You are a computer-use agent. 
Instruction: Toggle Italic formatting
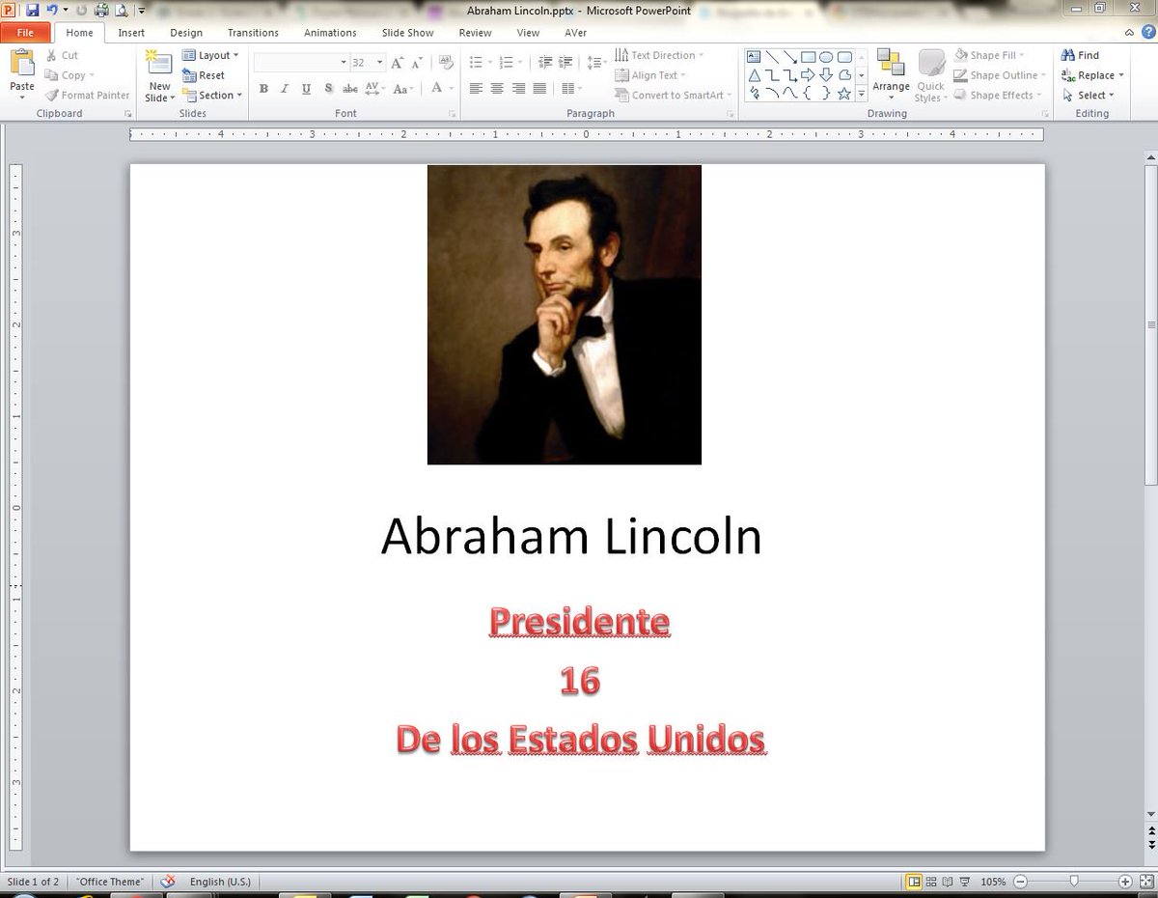(x=285, y=89)
